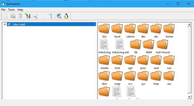Select the boot folder icon

click(x=117, y=29)
